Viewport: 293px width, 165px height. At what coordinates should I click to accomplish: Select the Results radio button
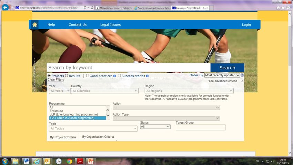[x=67, y=76]
